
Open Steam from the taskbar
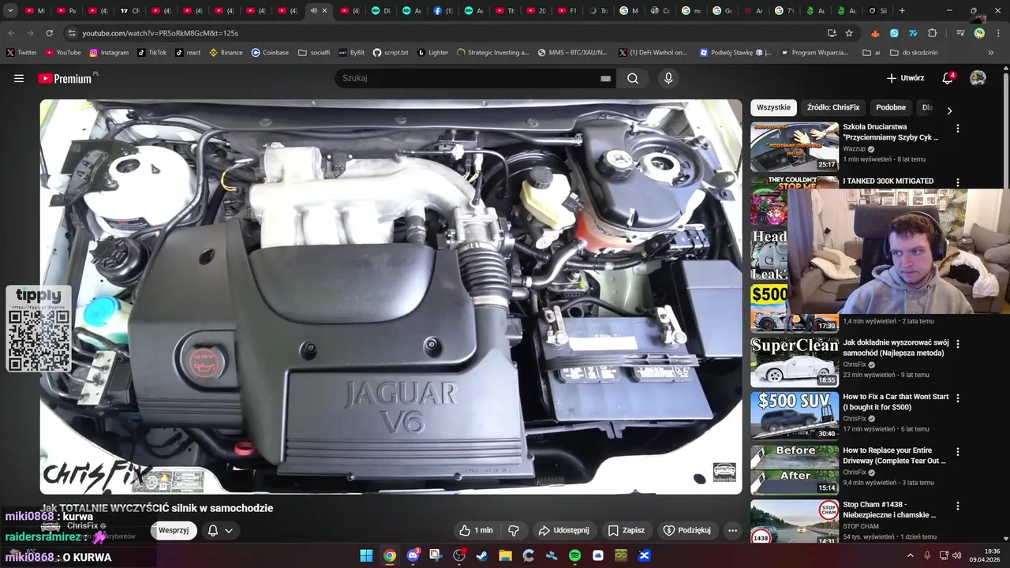[482, 555]
